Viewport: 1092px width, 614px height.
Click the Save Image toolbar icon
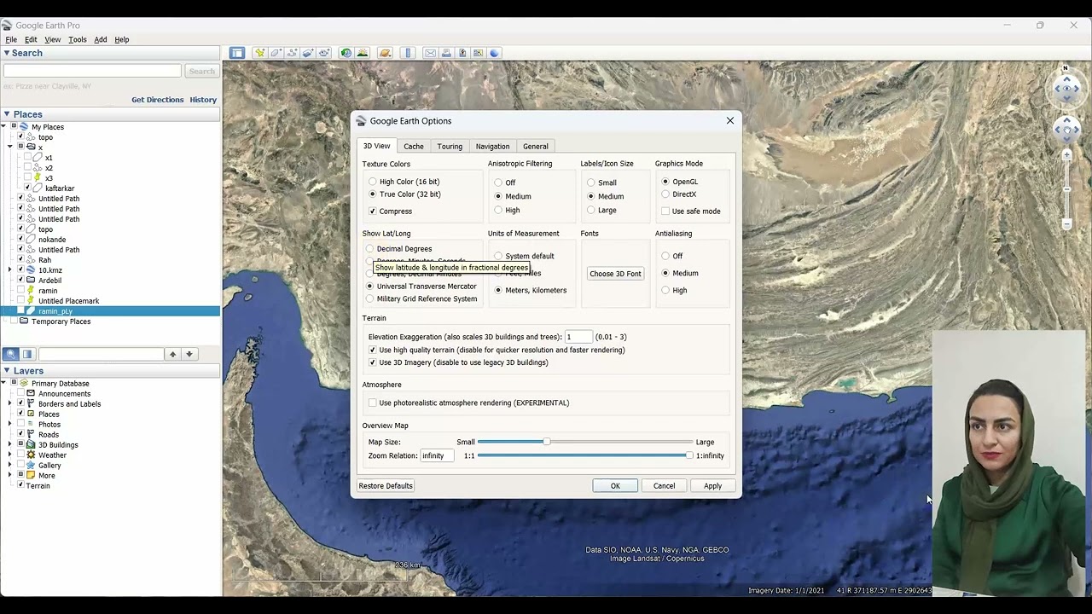(462, 53)
